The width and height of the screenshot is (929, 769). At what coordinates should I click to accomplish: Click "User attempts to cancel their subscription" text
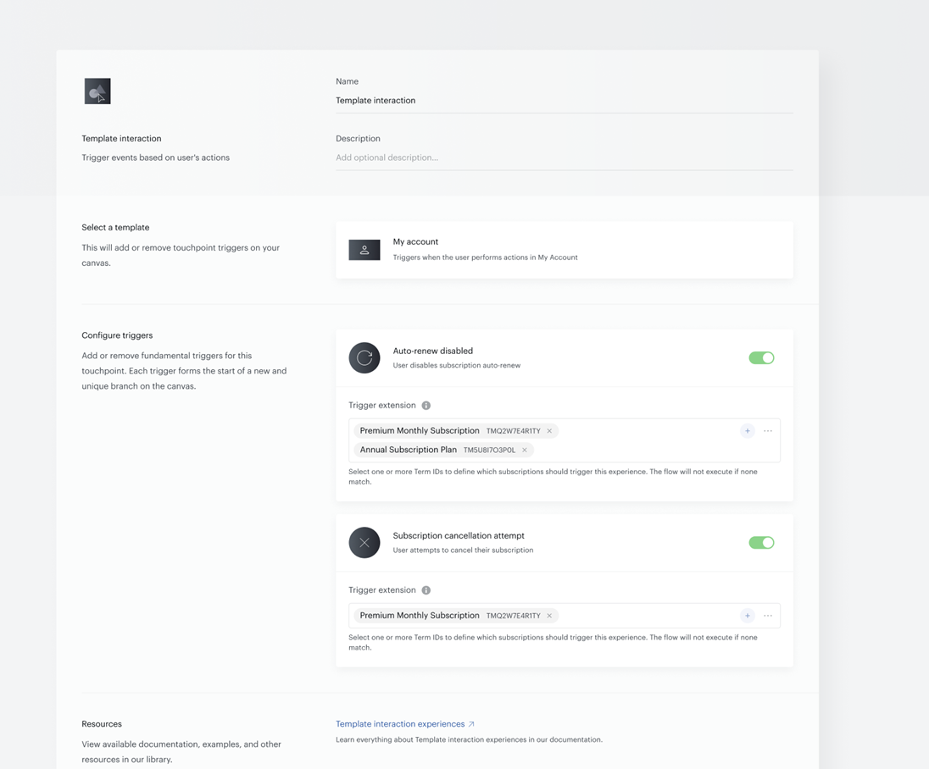pyautogui.click(x=463, y=550)
